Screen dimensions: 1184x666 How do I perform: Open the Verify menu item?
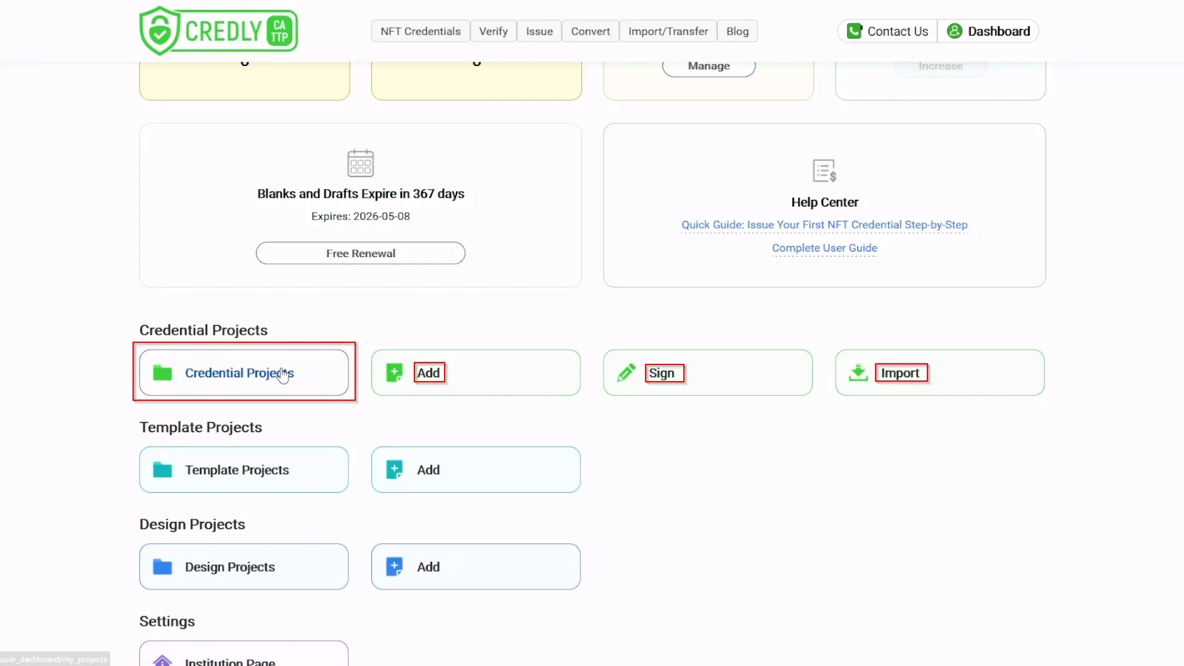click(x=493, y=31)
